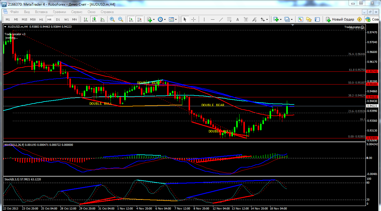This screenshot has width=381, height=211.
Task: Click the MACD(12,26,9) indicator label
Action: click(15, 145)
